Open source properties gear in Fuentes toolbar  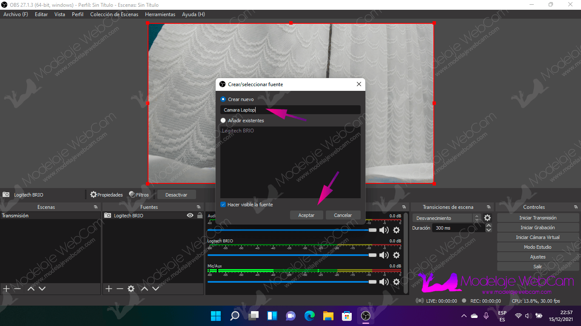131,289
